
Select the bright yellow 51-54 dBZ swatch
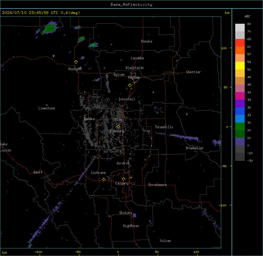coord(240,65)
